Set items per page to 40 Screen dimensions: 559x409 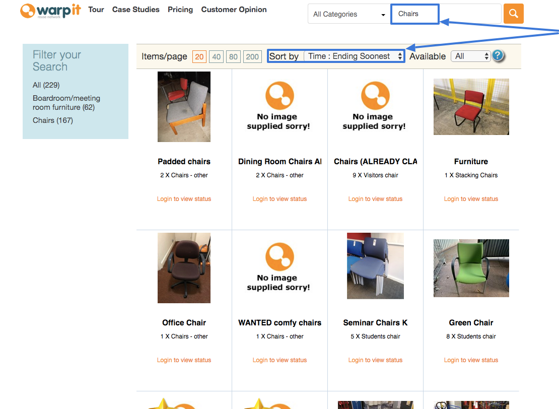[x=217, y=57]
